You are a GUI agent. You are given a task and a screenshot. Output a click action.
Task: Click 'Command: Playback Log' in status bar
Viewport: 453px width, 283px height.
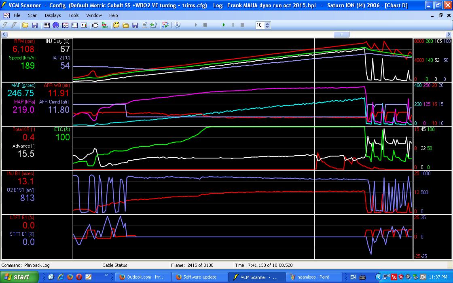click(x=25, y=265)
